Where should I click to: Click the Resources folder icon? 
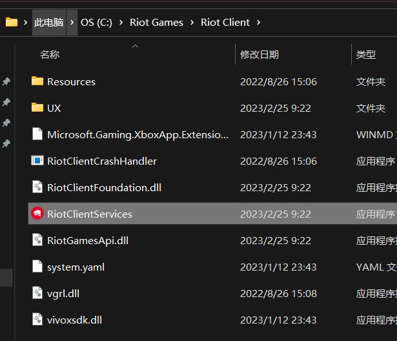37,81
